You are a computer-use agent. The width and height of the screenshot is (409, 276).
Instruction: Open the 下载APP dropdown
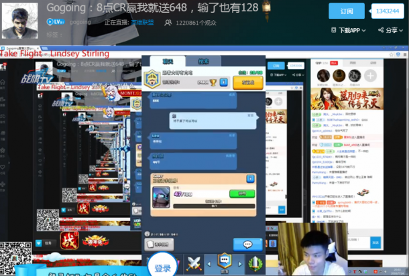[348, 30]
